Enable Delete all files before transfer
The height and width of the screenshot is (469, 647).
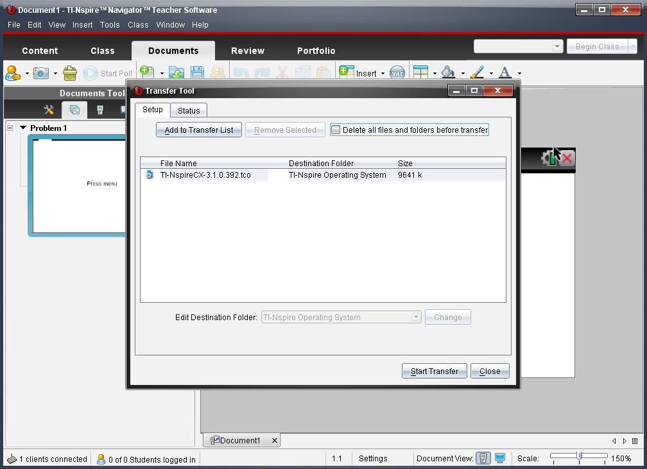pyautogui.click(x=336, y=130)
